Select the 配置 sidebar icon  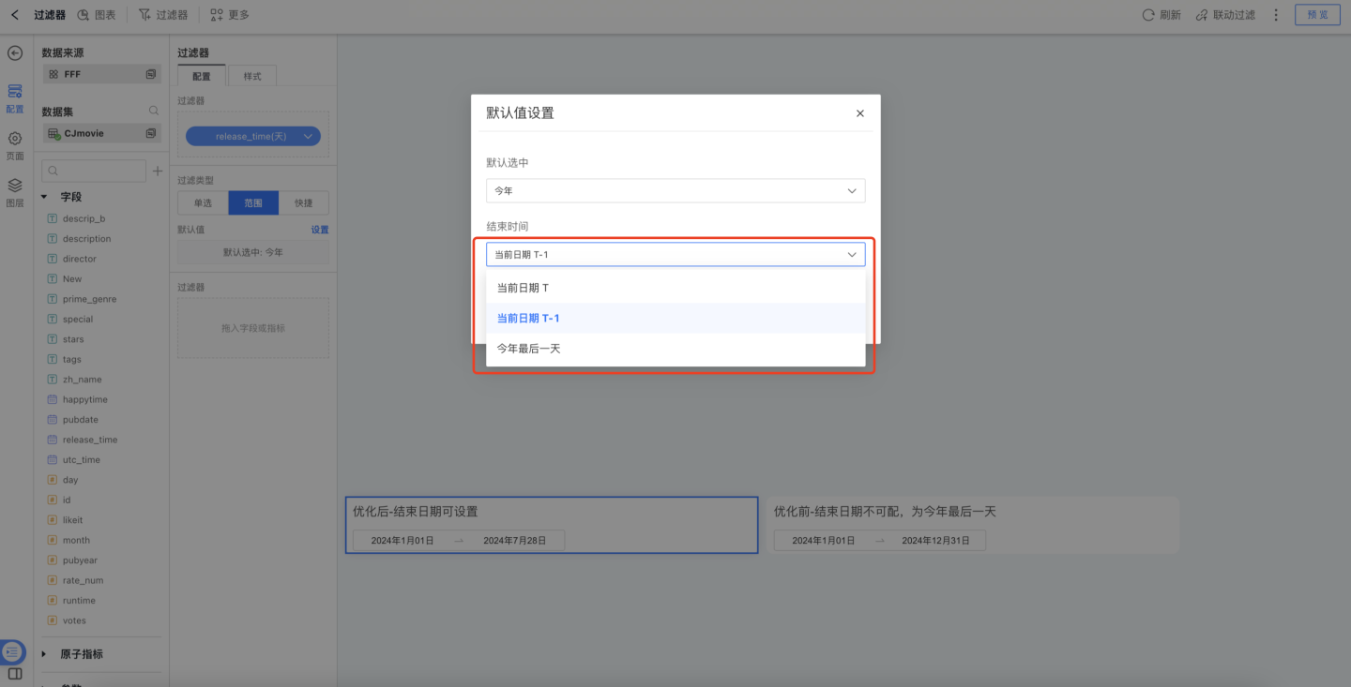[15, 97]
